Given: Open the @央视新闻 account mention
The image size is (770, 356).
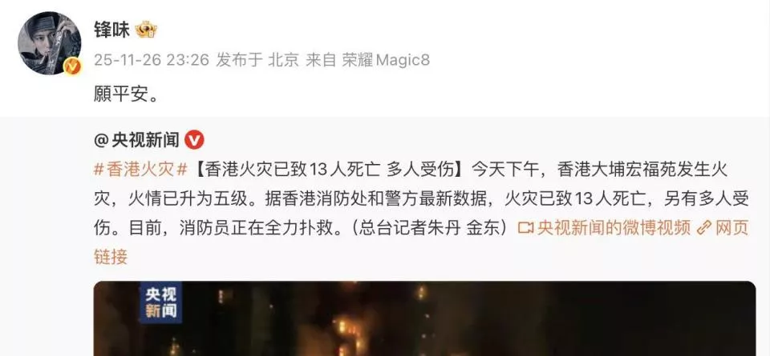Looking at the screenshot, I should 136,141.
